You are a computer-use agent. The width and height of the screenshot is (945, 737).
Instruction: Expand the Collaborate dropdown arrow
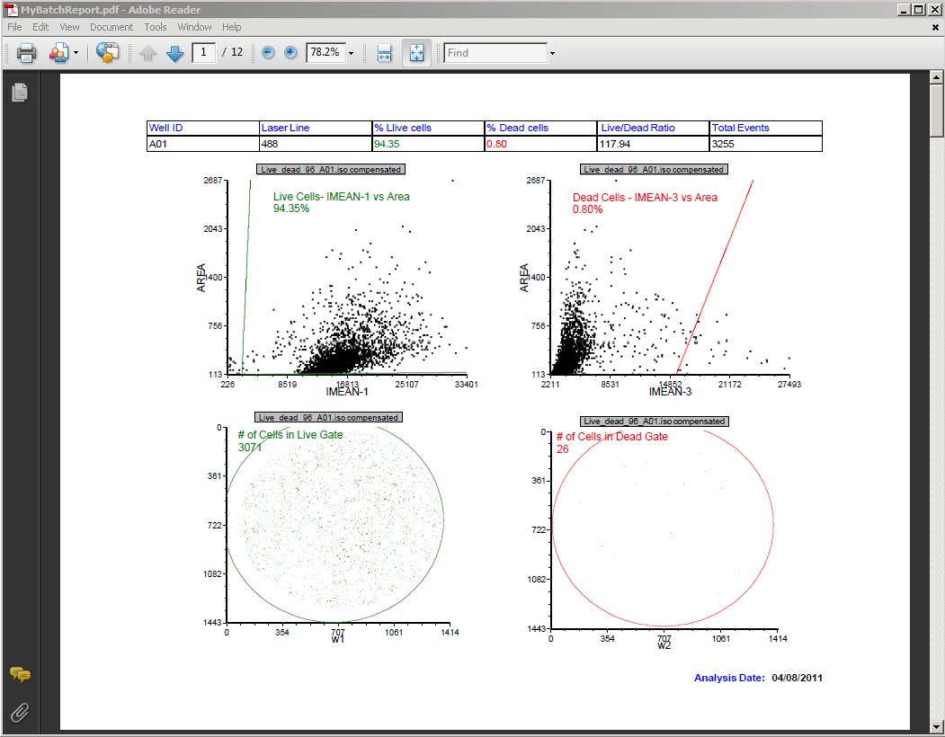76,53
